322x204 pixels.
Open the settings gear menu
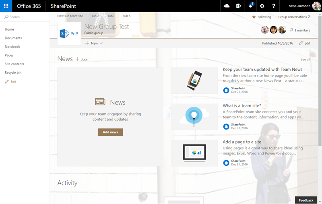pos(262,6)
